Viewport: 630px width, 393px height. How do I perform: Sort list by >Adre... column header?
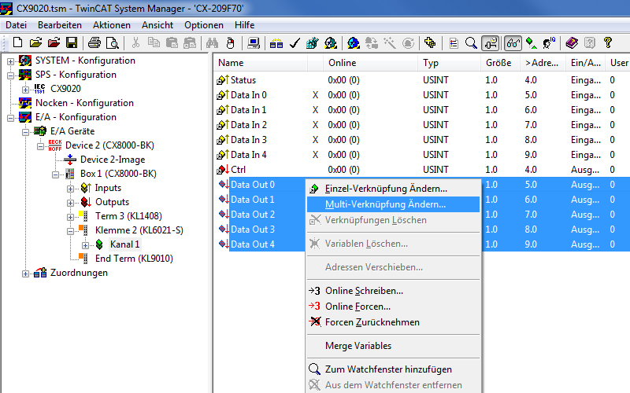(x=543, y=63)
